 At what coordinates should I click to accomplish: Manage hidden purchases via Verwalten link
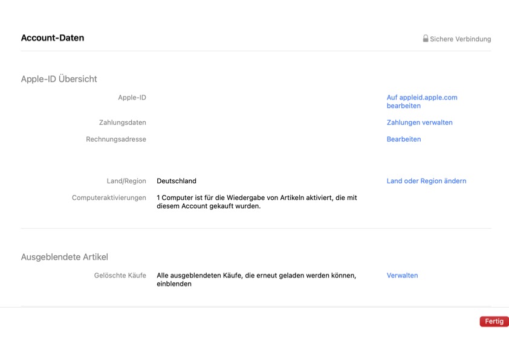[x=402, y=276]
